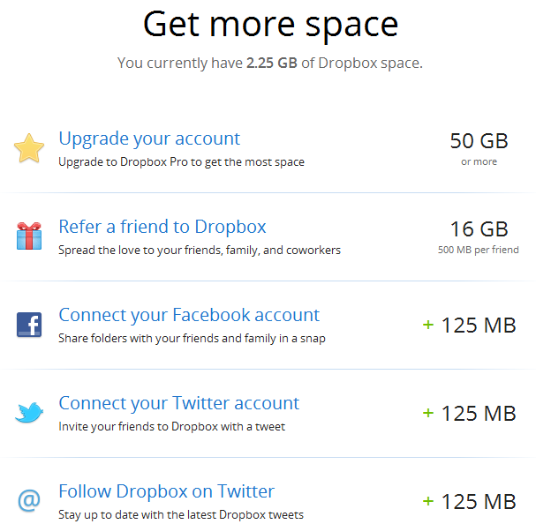The height and width of the screenshot is (524, 536).
Task: Select Connect your Facebook account link
Action: 189,315
